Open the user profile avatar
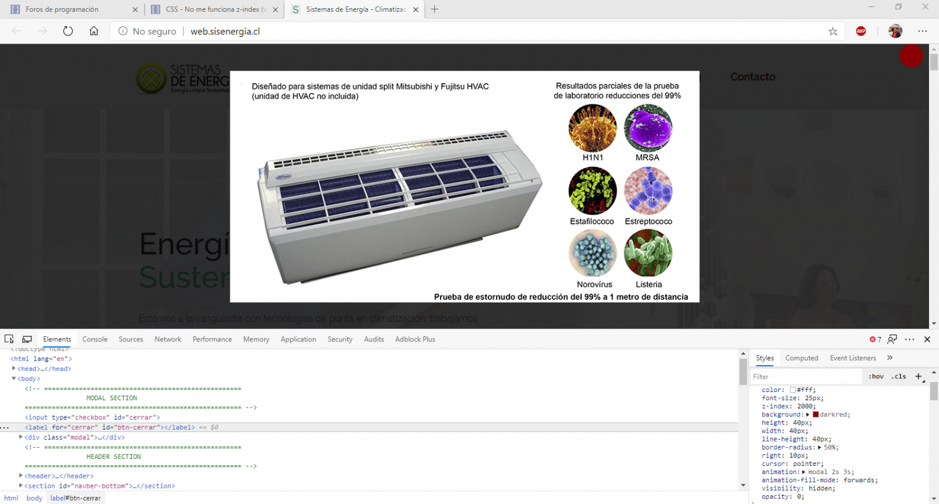 point(895,31)
